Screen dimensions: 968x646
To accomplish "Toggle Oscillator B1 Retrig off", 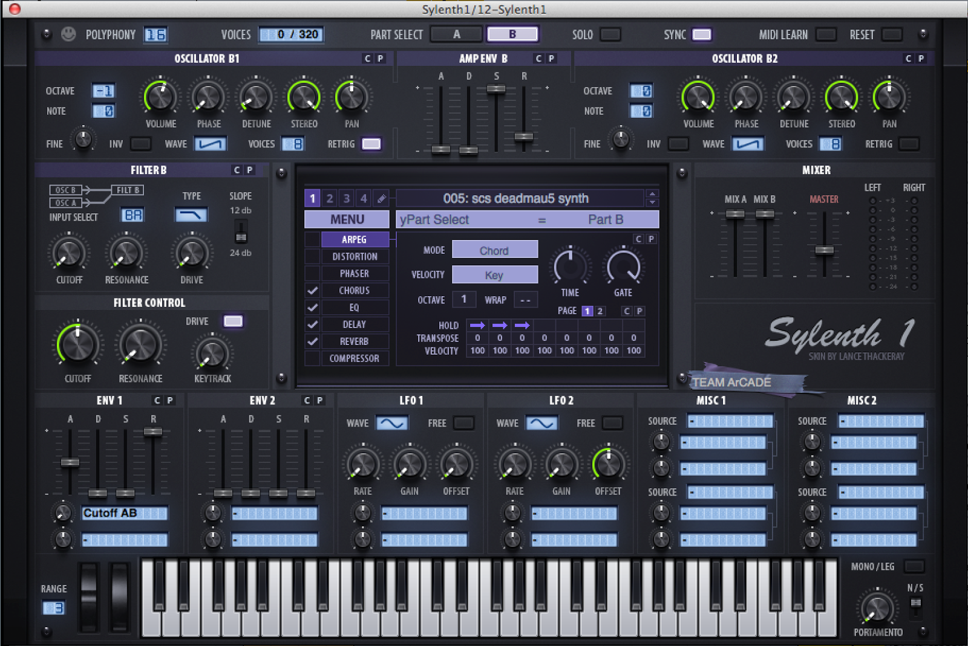I will click(371, 144).
